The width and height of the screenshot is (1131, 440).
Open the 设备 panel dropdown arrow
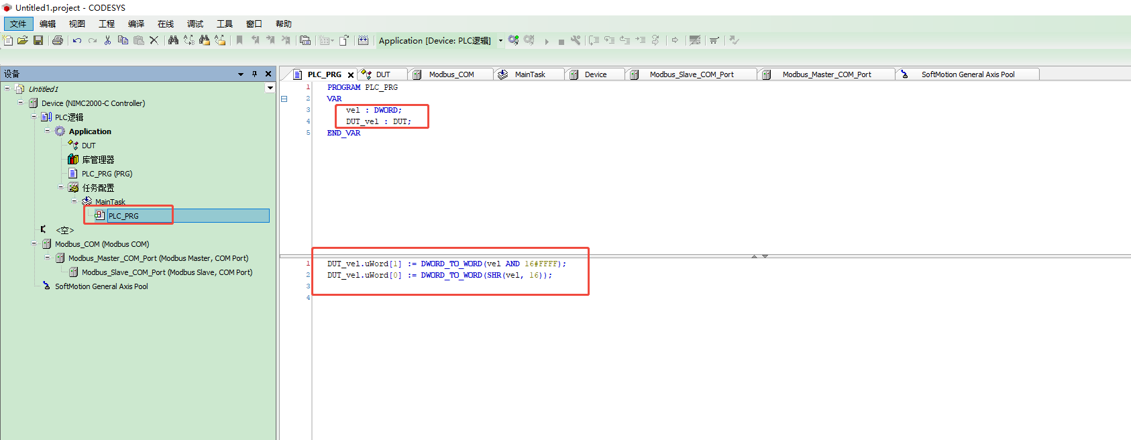(241, 74)
